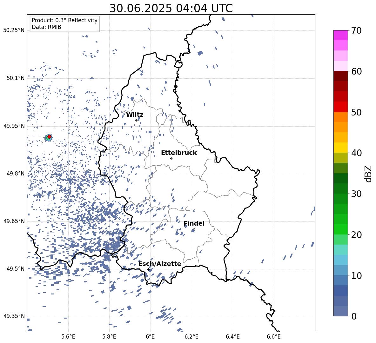
Task: Click the red radar location dot
Action: pyautogui.click(x=49, y=137)
